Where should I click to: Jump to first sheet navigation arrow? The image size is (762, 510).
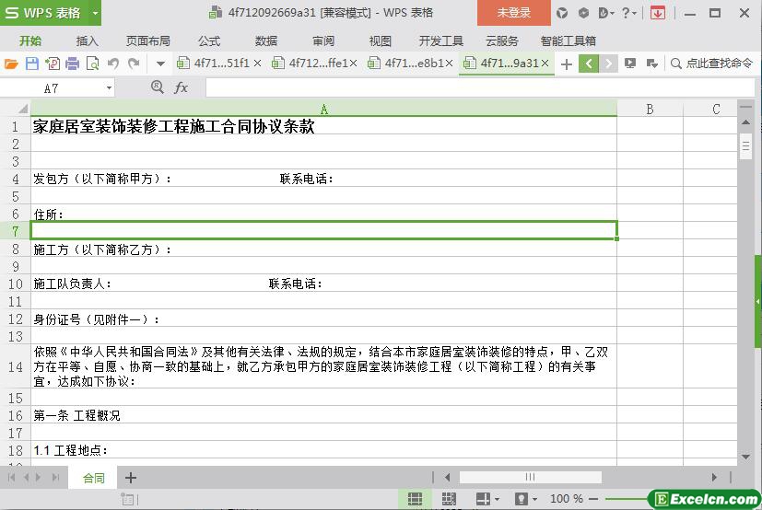point(11,478)
